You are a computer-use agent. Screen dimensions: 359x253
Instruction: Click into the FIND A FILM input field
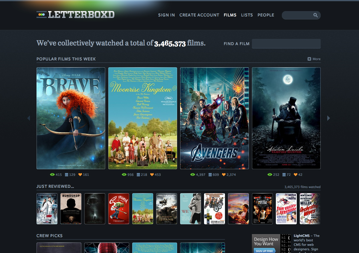pyautogui.click(x=286, y=43)
